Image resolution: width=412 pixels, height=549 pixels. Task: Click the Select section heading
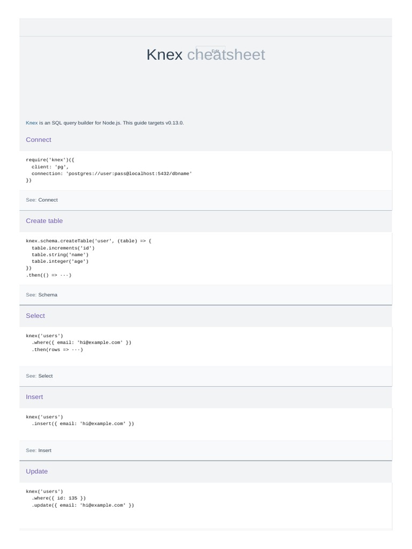pyautogui.click(x=35, y=315)
